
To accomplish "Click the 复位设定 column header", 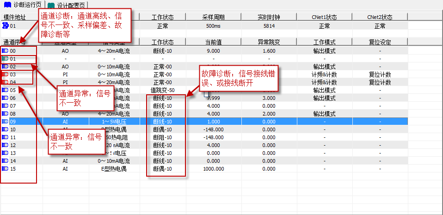I will [x=380, y=42].
